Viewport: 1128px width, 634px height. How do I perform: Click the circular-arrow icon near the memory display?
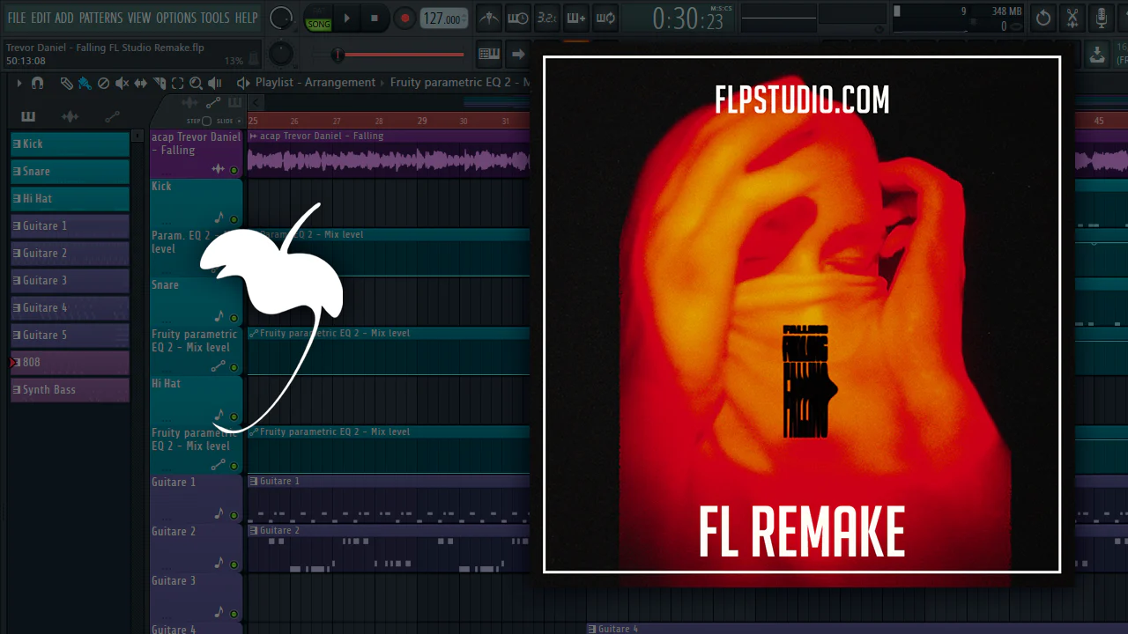coord(1043,18)
